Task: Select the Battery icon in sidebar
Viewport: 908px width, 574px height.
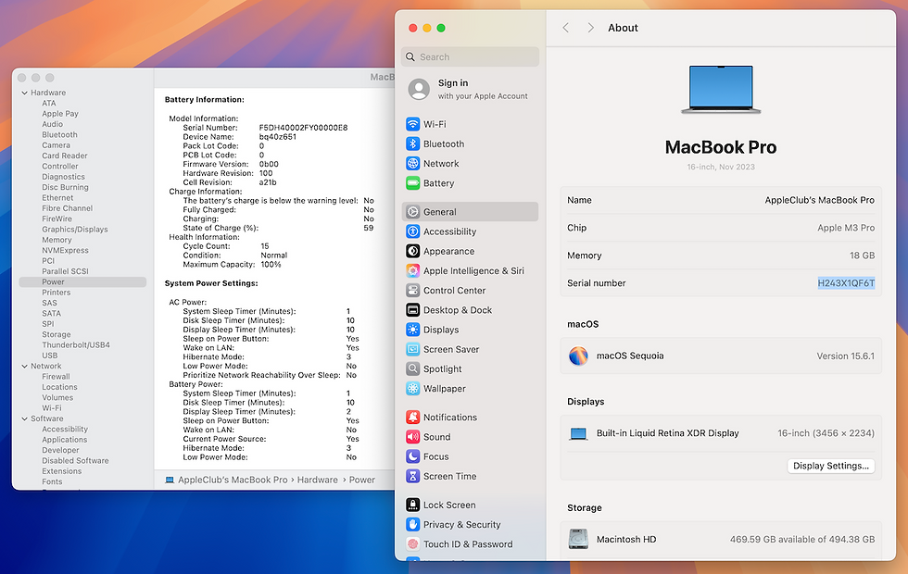Action: tap(412, 183)
